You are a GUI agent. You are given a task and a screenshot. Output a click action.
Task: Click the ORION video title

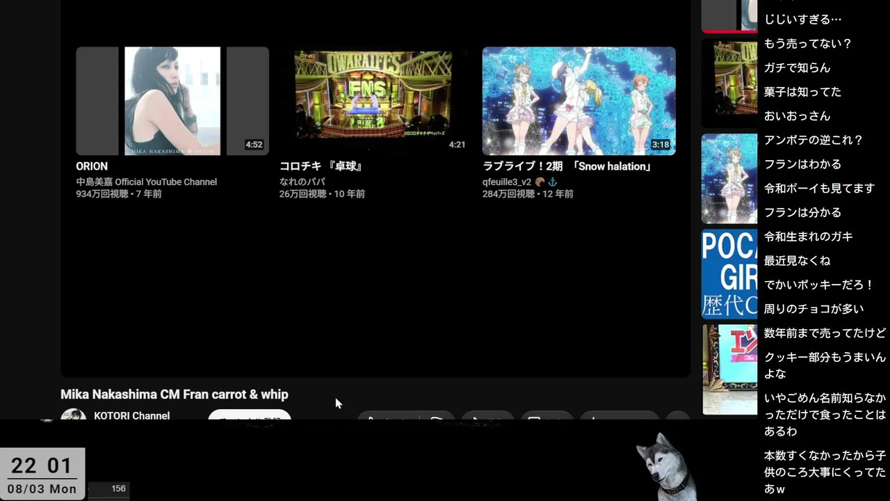[92, 166]
